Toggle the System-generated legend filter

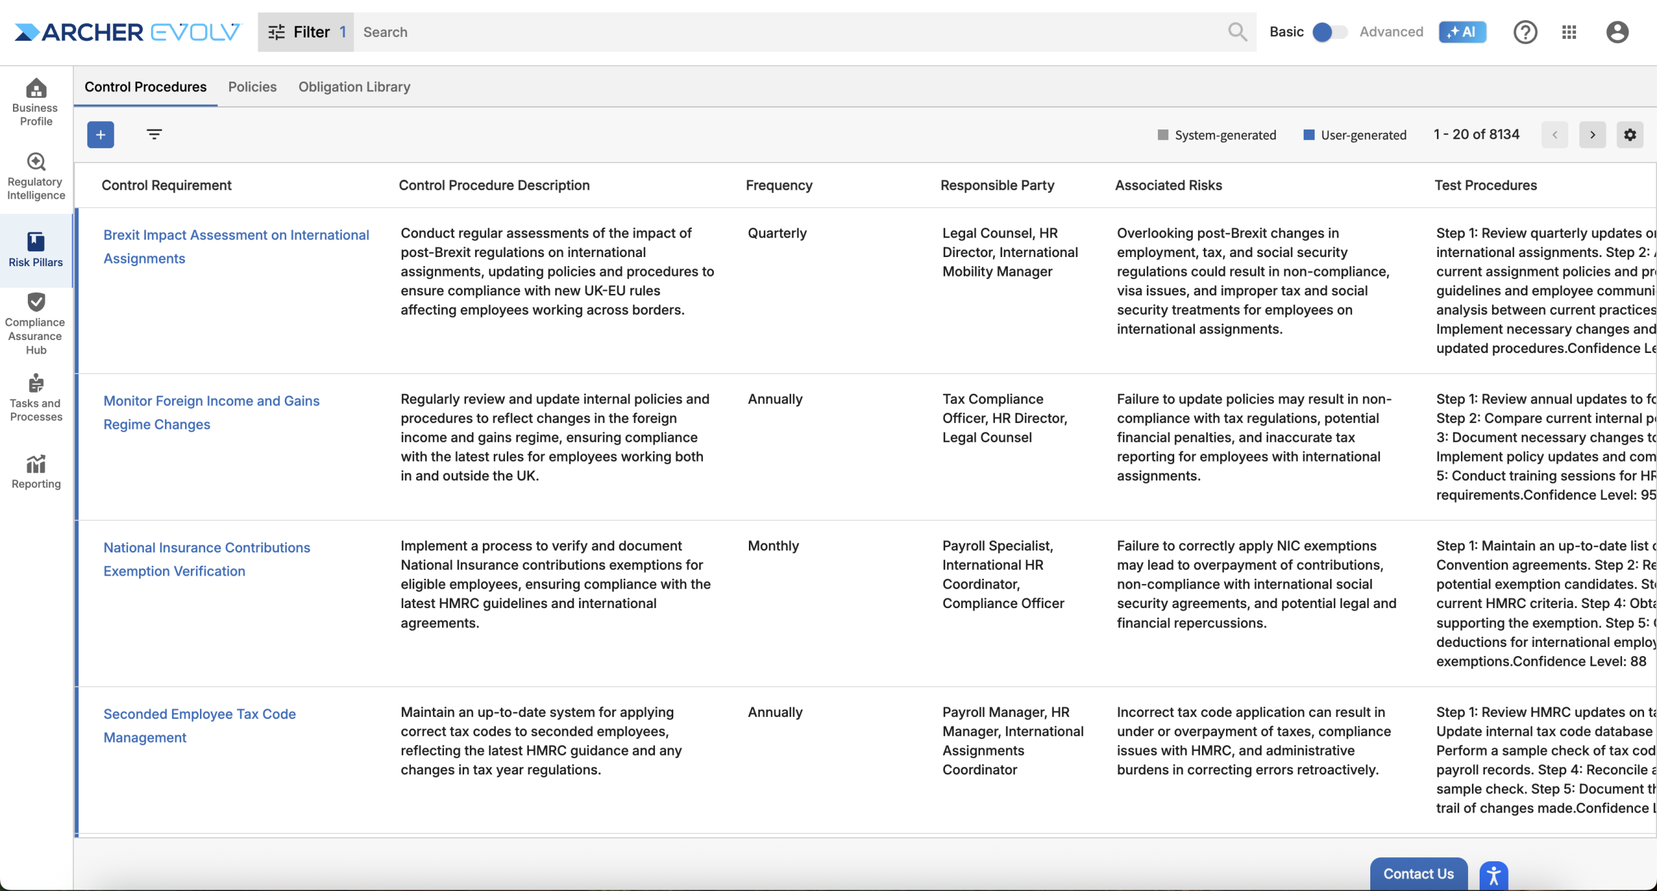point(1216,135)
